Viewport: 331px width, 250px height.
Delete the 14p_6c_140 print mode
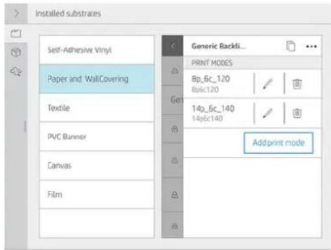tap(297, 113)
